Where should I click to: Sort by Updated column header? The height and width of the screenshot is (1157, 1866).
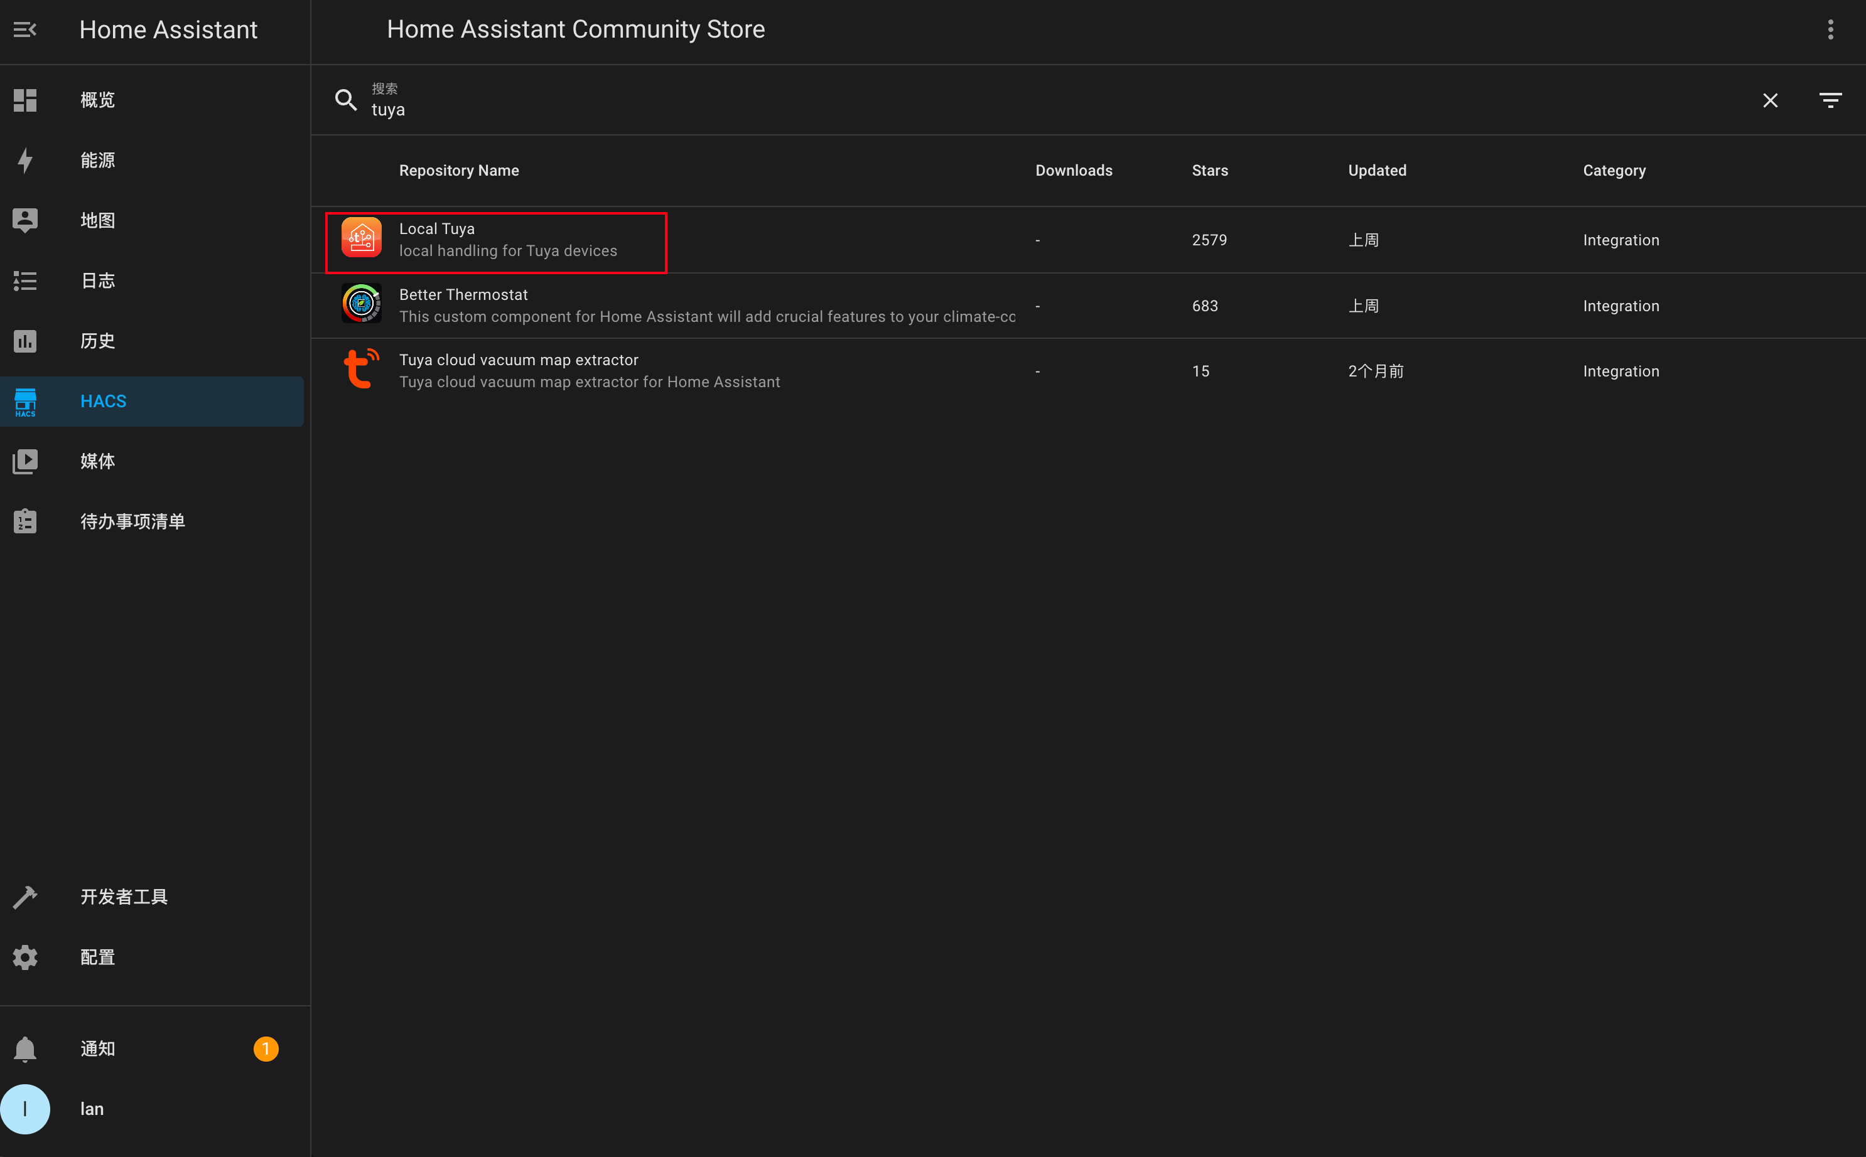click(1377, 171)
